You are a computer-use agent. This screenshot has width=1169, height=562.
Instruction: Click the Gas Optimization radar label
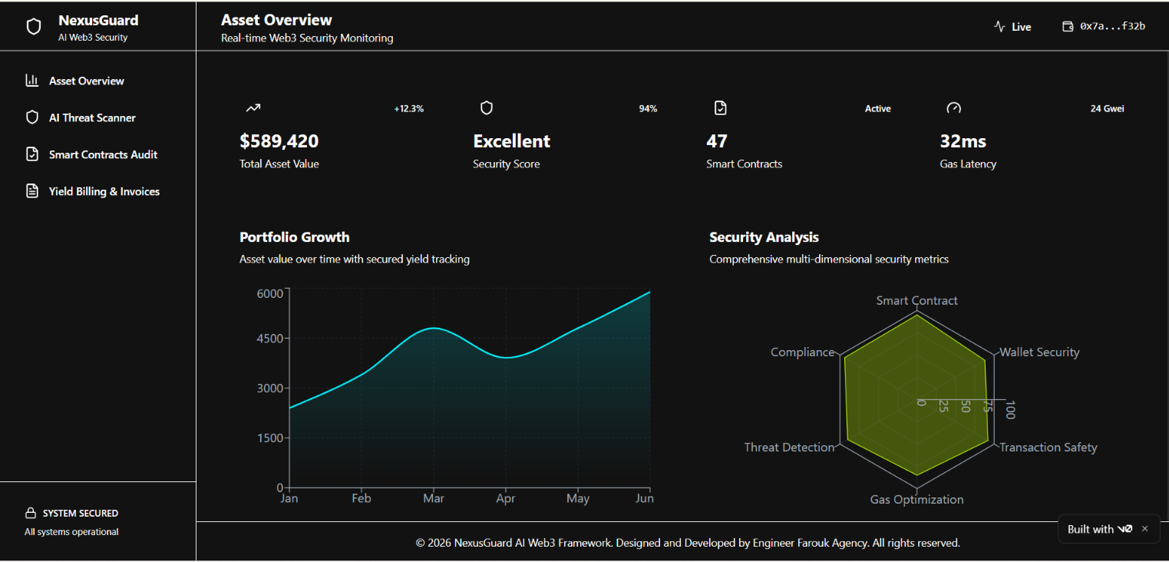click(916, 500)
